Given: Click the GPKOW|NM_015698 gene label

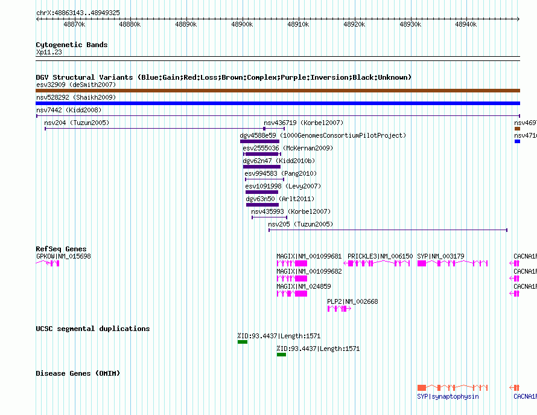Looking at the screenshot, I should 64,256.
